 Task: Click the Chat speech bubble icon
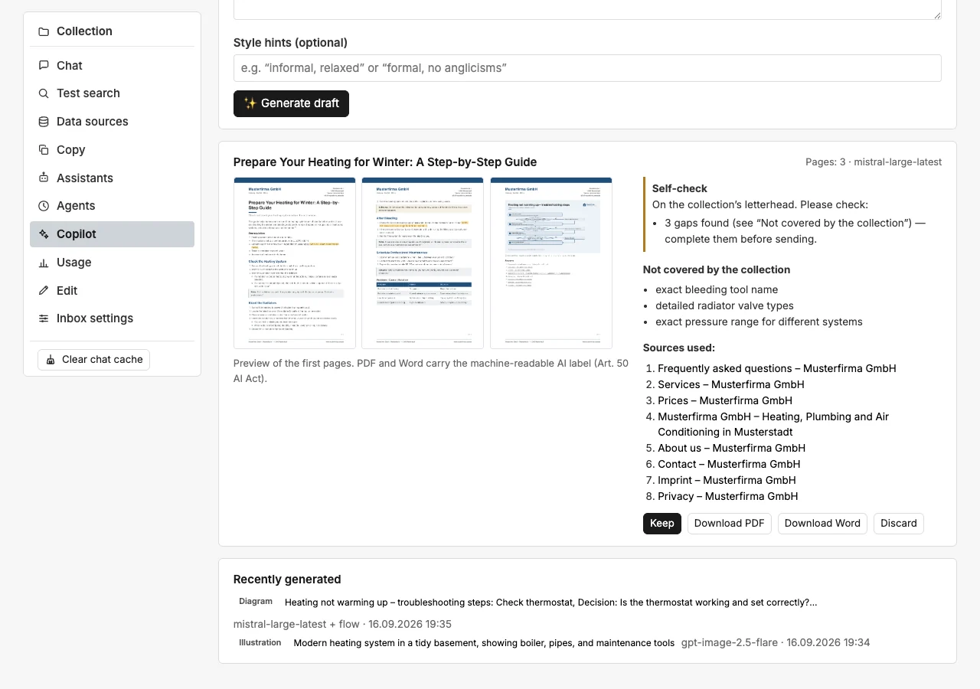[x=44, y=66]
